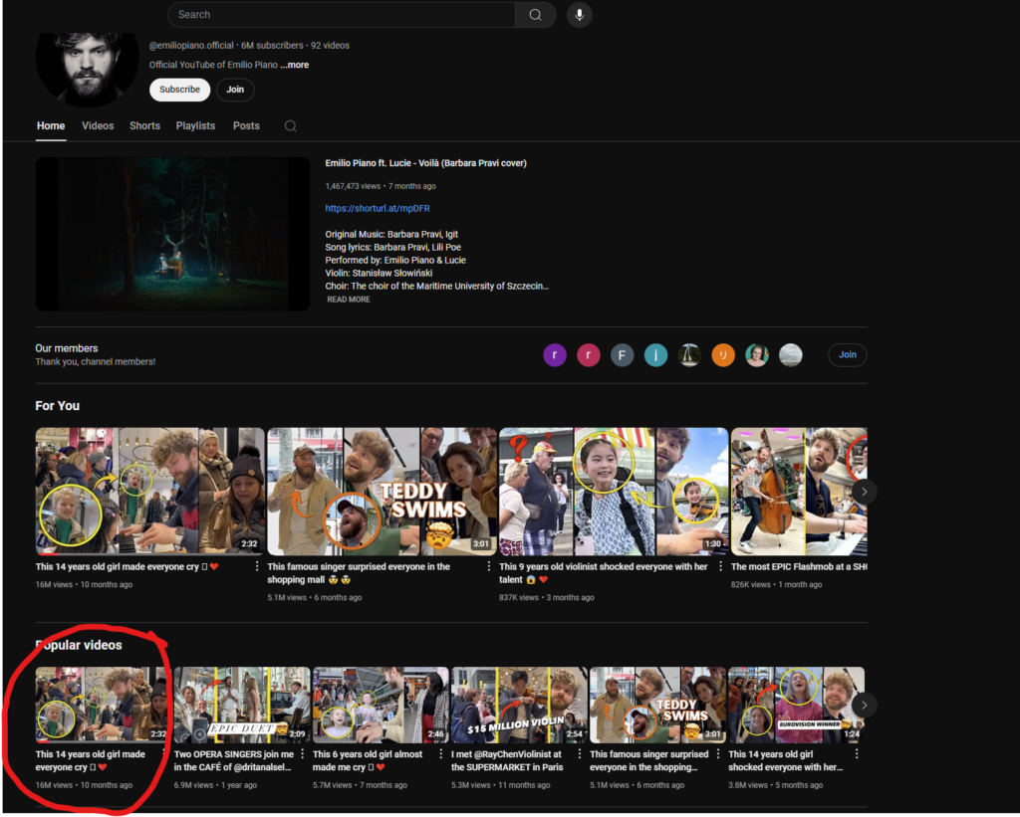Switch to the Videos tab
The width and height of the screenshot is (1020, 817).
tap(98, 126)
